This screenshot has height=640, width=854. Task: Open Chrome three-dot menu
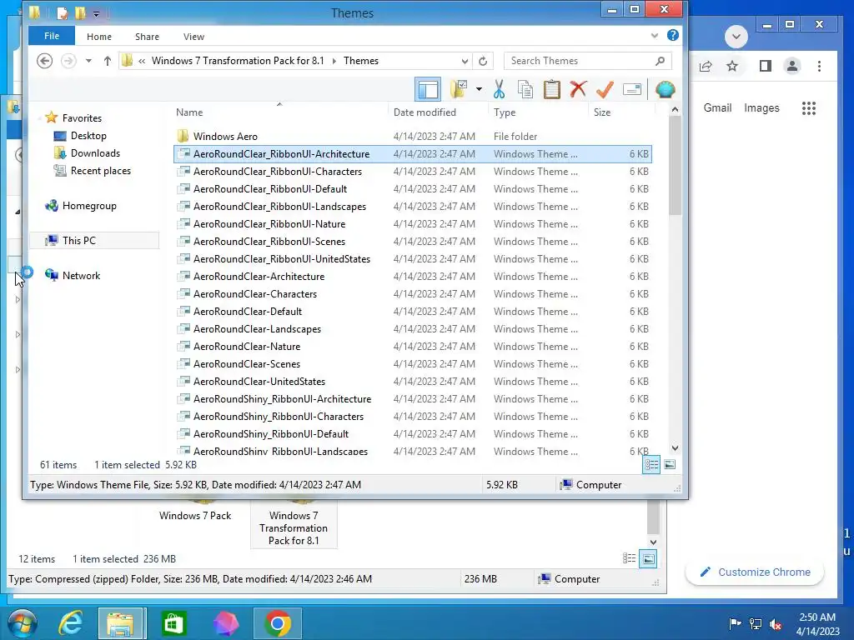pos(819,66)
